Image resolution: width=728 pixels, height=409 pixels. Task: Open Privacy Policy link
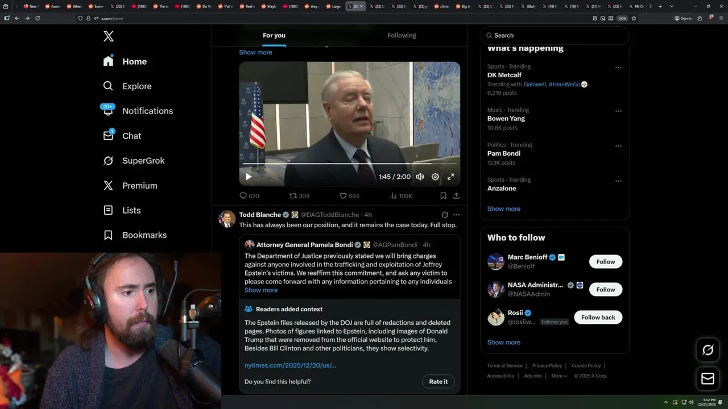point(547,366)
